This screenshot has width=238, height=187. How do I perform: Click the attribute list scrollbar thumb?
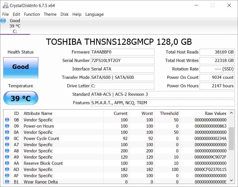(x=231, y=139)
